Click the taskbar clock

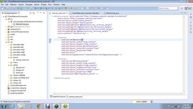[x=186, y=106]
